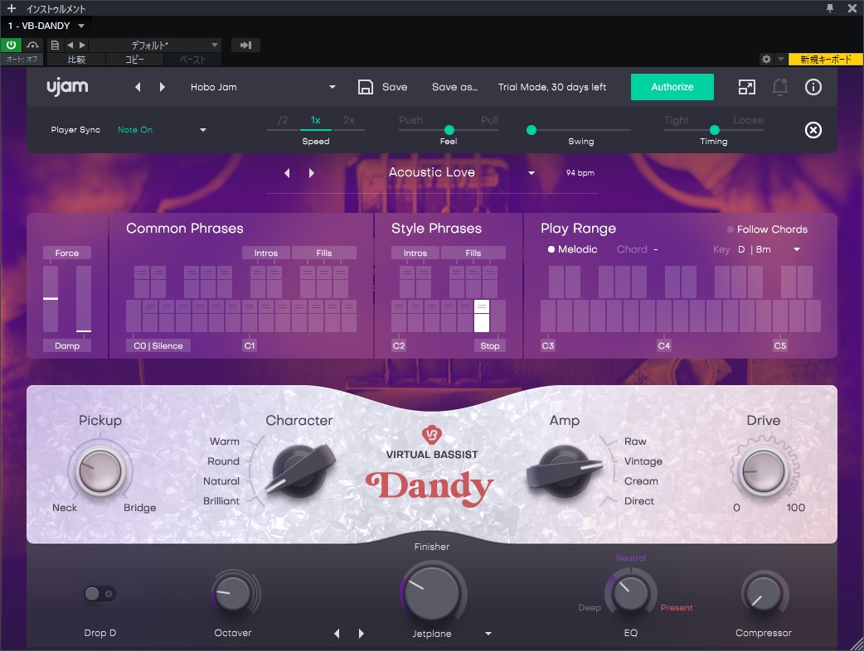This screenshot has height=651, width=864.
Task: Select previous style before Acoustic Love
Action: point(287,173)
